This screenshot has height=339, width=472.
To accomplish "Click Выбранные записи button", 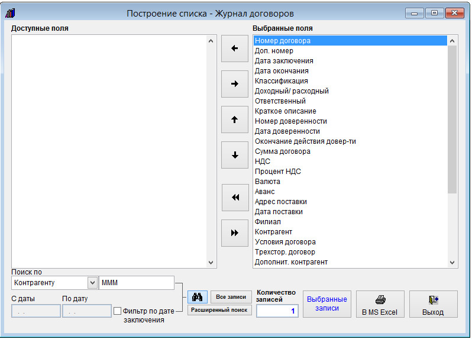I will click(x=327, y=304).
